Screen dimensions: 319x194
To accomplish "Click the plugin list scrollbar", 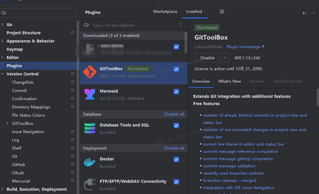I will [186, 42].
